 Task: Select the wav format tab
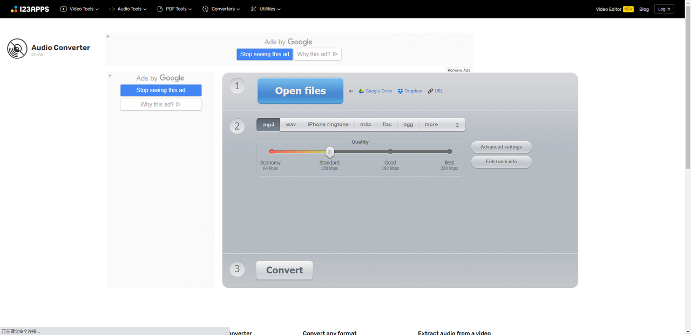click(291, 125)
